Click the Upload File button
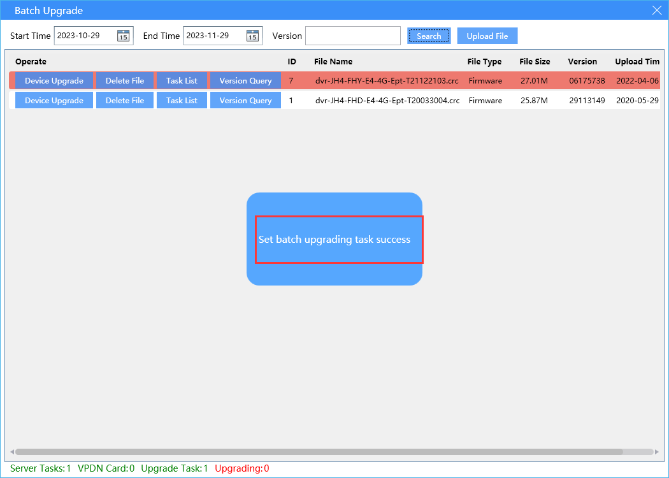669x478 pixels. click(487, 36)
